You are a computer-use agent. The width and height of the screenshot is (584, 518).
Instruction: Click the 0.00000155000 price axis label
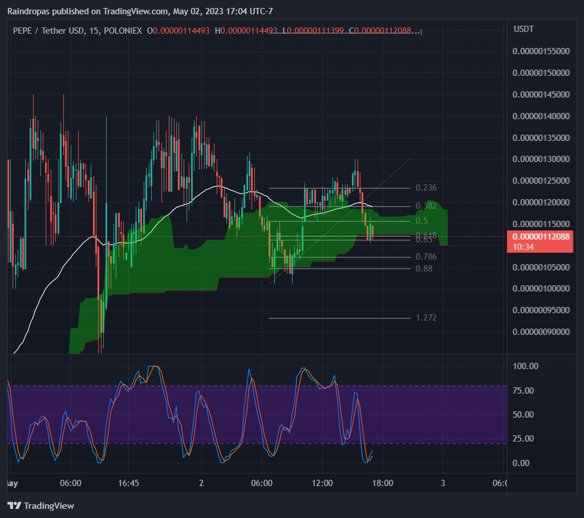(x=541, y=51)
